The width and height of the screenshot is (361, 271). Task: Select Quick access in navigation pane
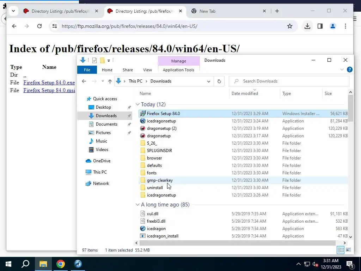pyautogui.click(x=105, y=99)
